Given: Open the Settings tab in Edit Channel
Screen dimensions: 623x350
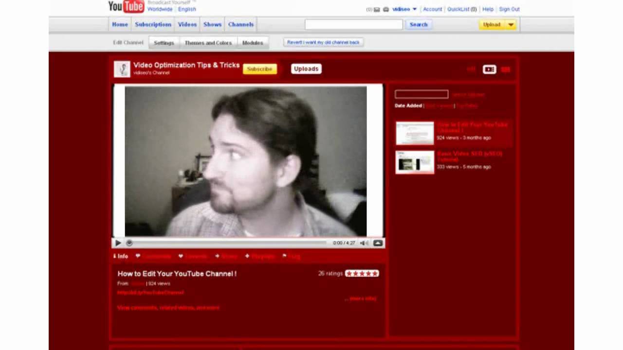Looking at the screenshot, I should pyautogui.click(x=164, y=43).
